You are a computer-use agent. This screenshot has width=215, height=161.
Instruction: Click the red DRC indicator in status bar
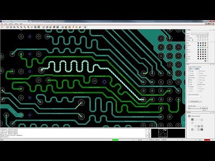(207, 140)
